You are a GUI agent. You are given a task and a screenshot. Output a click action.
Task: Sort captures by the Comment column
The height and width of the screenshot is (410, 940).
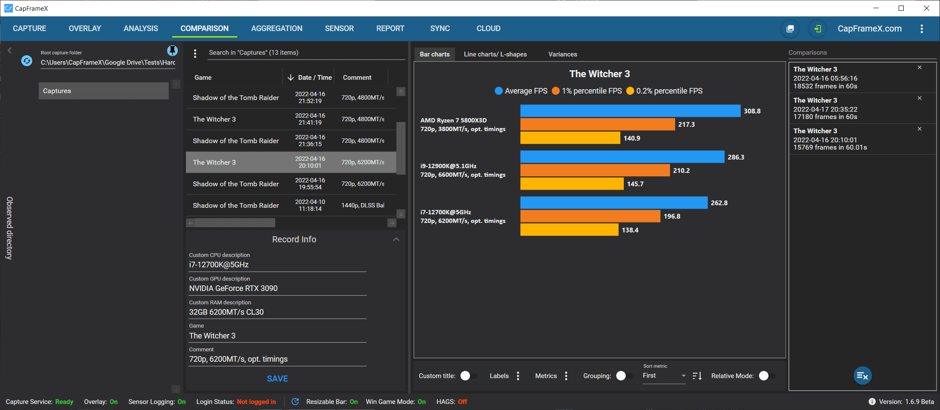pyautogui.click(x=357, y=78)
